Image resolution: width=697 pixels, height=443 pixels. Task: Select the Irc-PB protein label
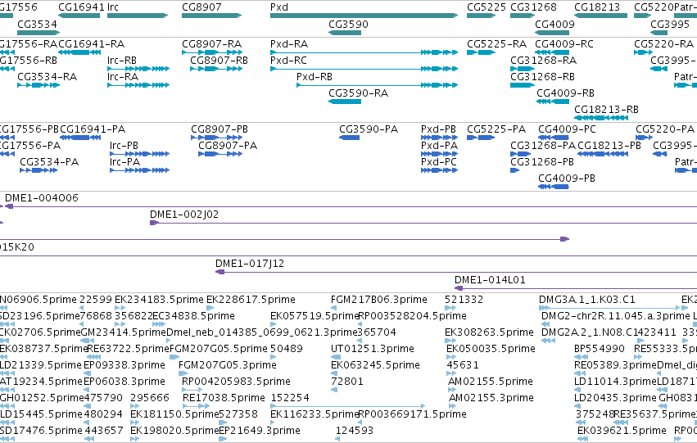click(124, 146)
